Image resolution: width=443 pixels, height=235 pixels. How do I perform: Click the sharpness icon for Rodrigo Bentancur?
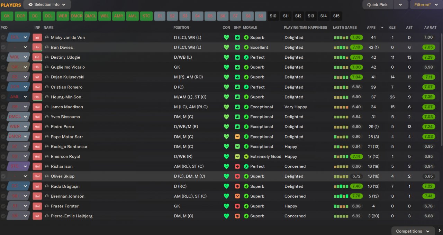(237, 147)
